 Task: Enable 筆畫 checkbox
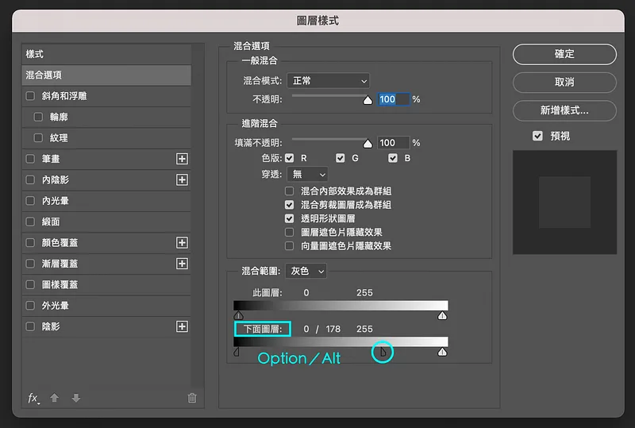coord(30,159)
